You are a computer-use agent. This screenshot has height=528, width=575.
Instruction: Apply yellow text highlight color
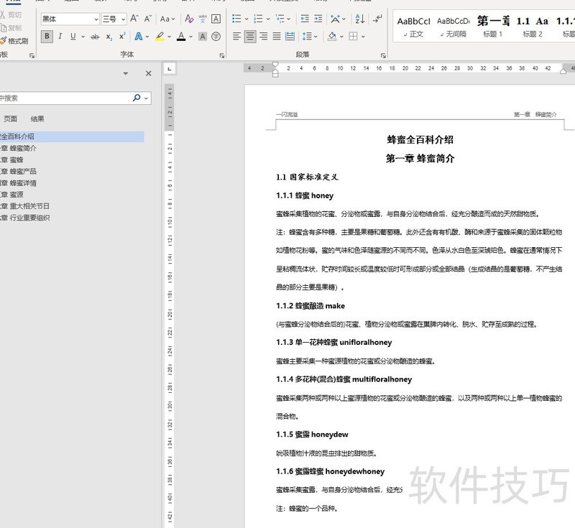tap(160, 36)
